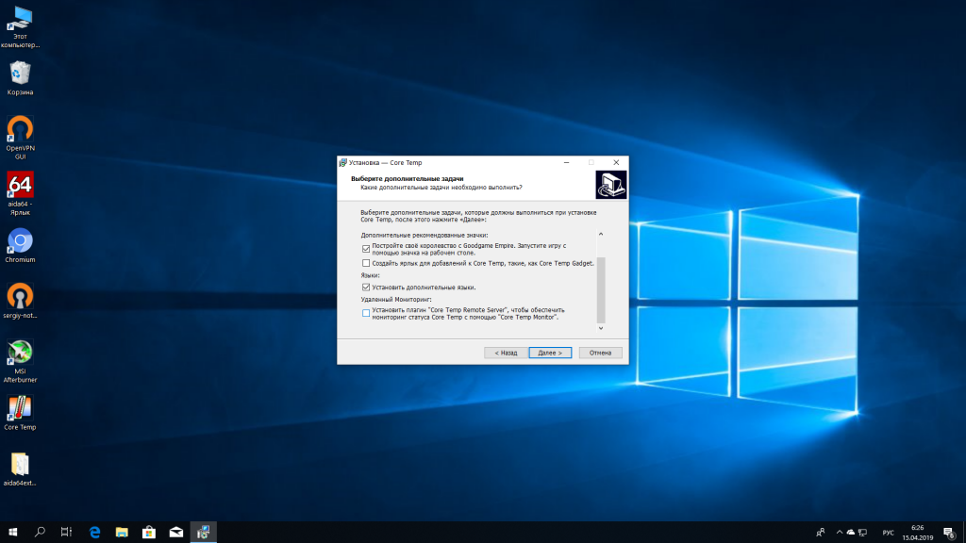The image size is (966, 543).
Task: Open Microsoft Edge from the taskbar
Action: 94,532
